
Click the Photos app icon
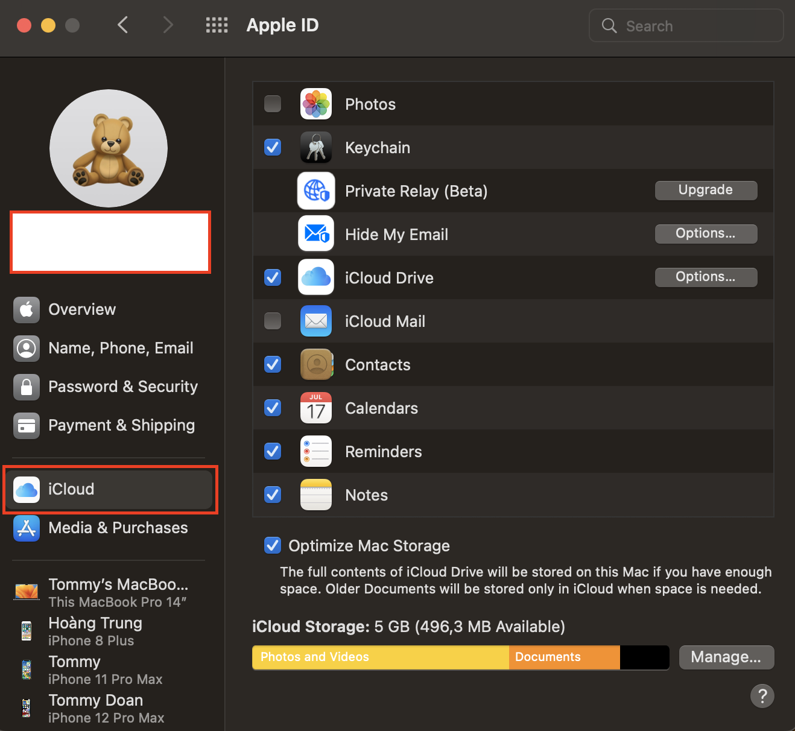click(x=316, y=104)
